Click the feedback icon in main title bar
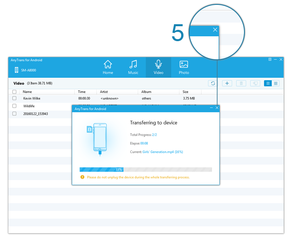 270,59
